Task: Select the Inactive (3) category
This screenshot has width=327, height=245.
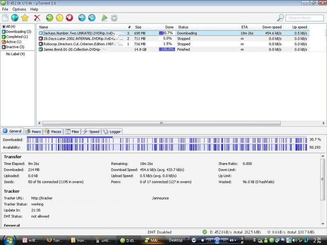Action: (x=13, y=47)
